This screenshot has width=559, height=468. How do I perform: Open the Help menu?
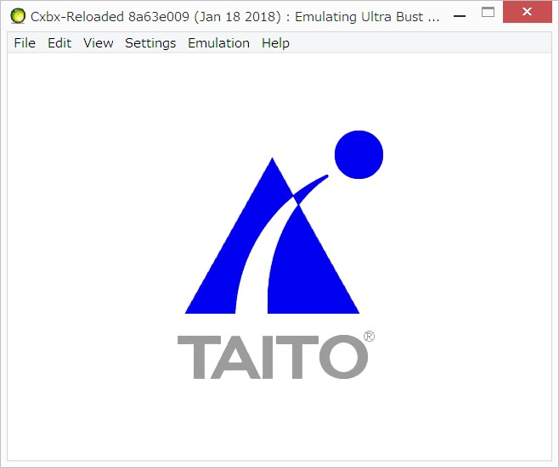pyautogui.click(x=275, y=43)
